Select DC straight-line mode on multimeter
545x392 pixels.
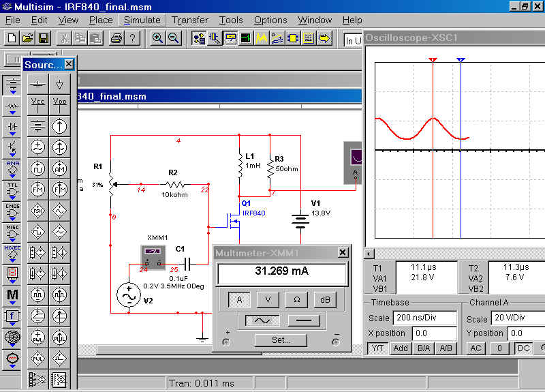(304, 320)
